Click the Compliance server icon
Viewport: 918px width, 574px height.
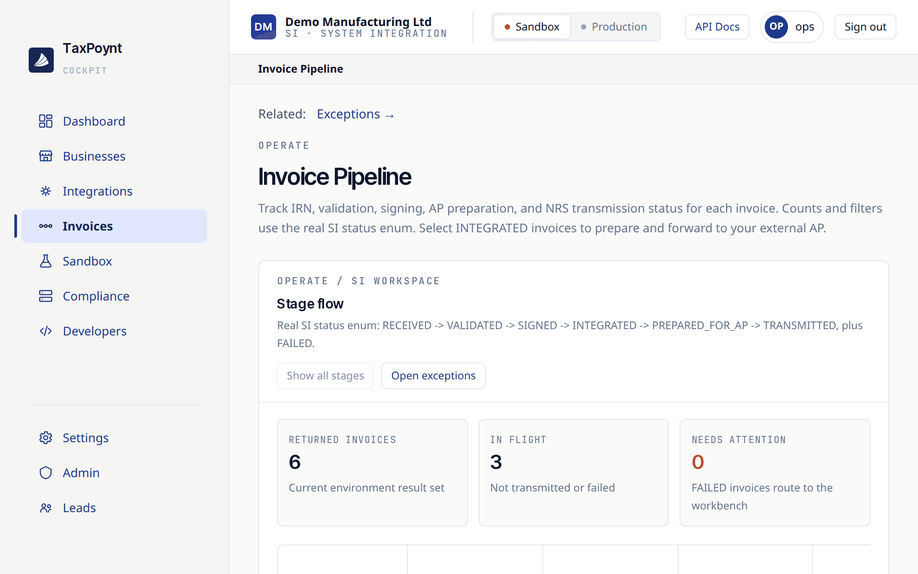[46, 296]
